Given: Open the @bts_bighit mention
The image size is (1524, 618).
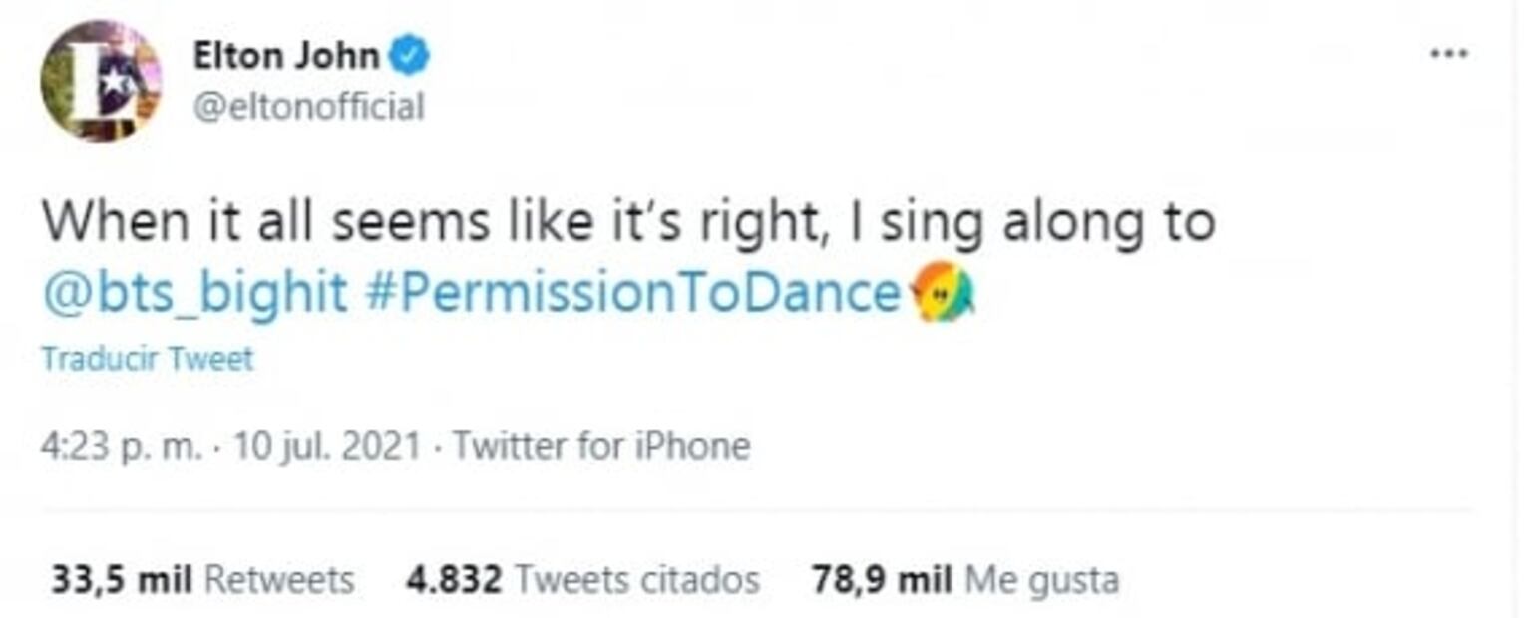Looking at the screenshot, I should [x=194, y=294].
